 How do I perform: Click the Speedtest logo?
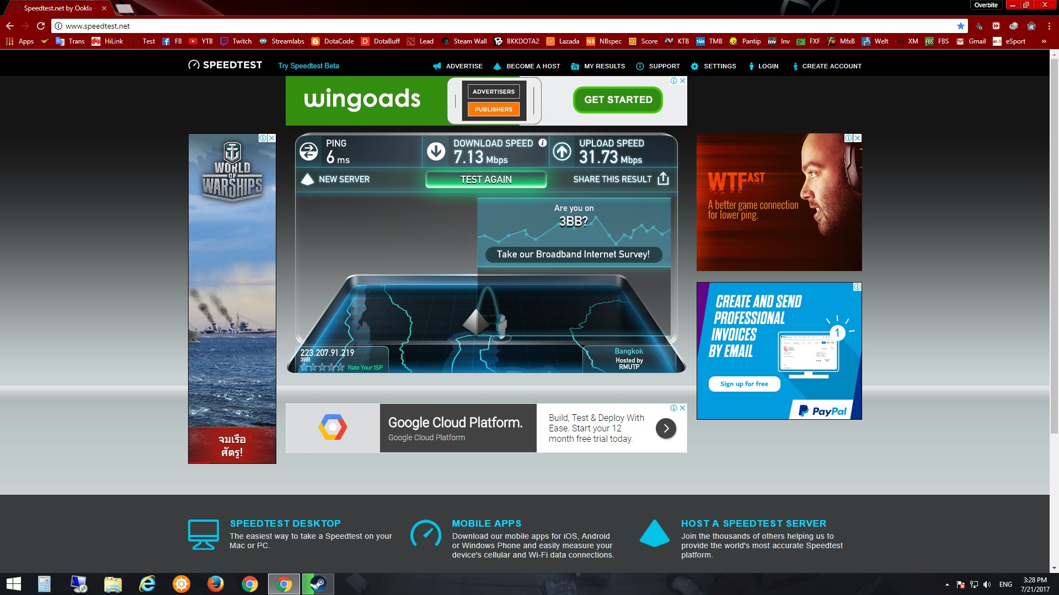(225, 65)
